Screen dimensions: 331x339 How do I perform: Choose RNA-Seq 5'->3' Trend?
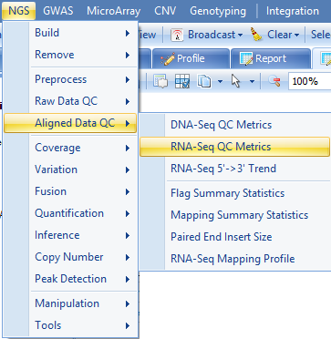tap(234, 169)
